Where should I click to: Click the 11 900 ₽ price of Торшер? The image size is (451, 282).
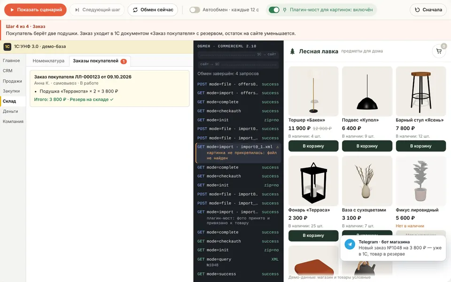click(299, 128)
